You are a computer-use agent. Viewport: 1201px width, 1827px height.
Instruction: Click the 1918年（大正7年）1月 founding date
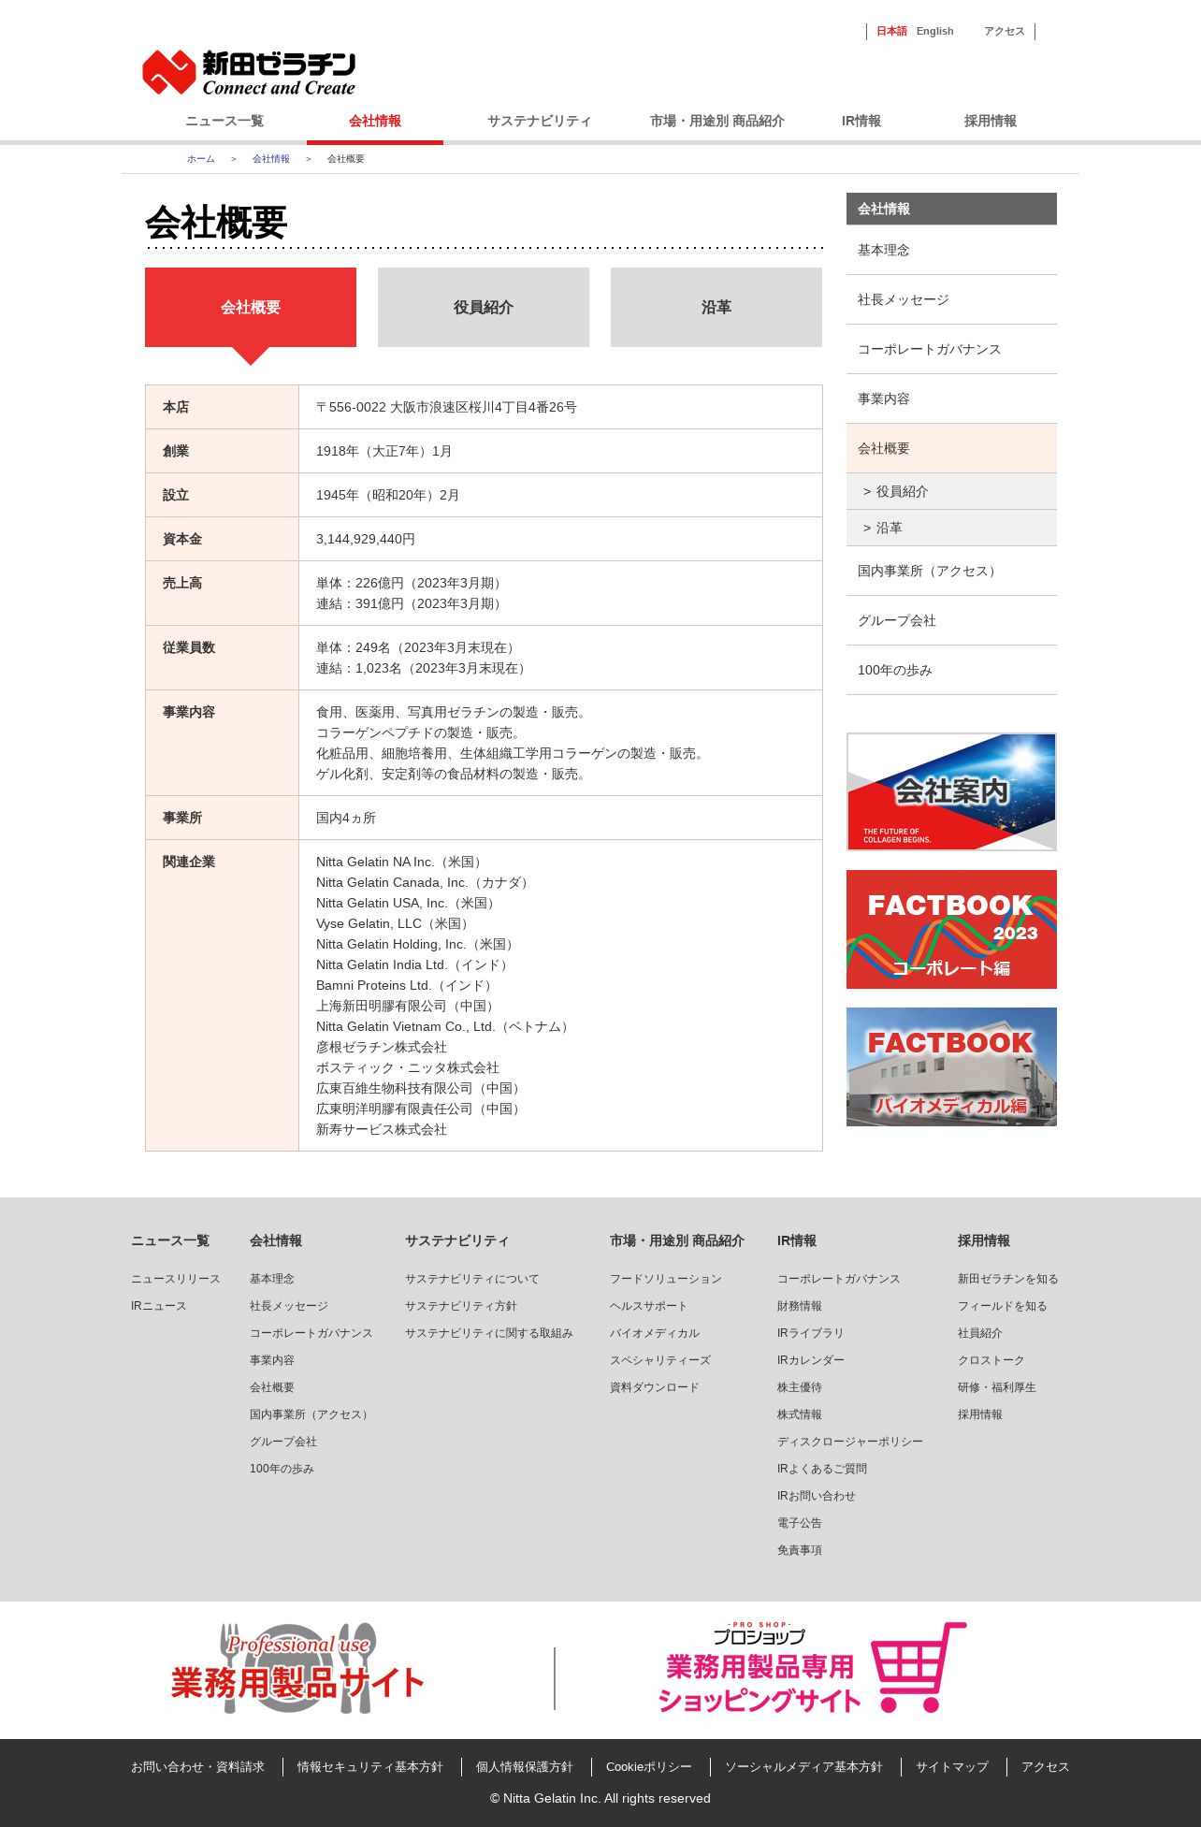383,451
